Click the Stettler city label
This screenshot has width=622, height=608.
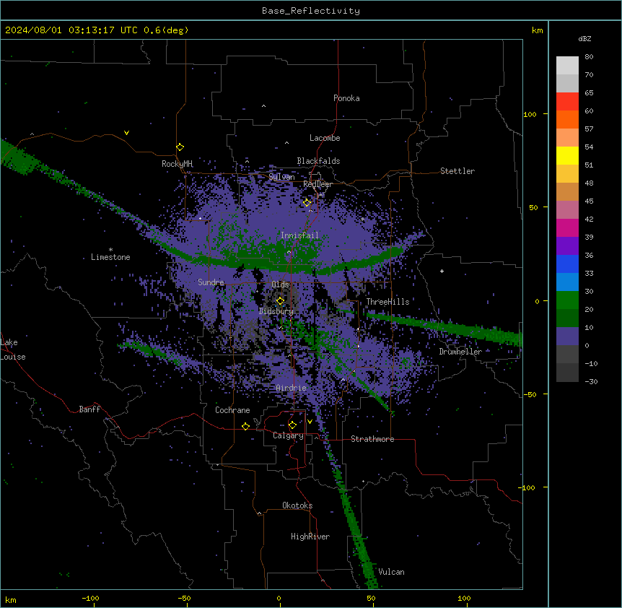click(x=457, y=171)
